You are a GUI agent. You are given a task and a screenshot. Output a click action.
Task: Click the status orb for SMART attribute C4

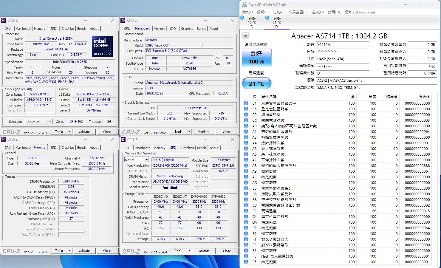246,216
